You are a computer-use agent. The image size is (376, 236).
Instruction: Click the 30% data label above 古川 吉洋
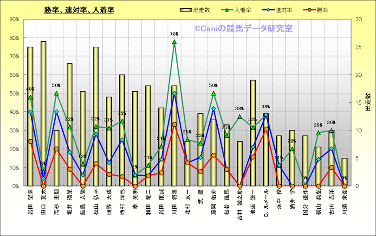pyautogui.click(x=331, y=123)
